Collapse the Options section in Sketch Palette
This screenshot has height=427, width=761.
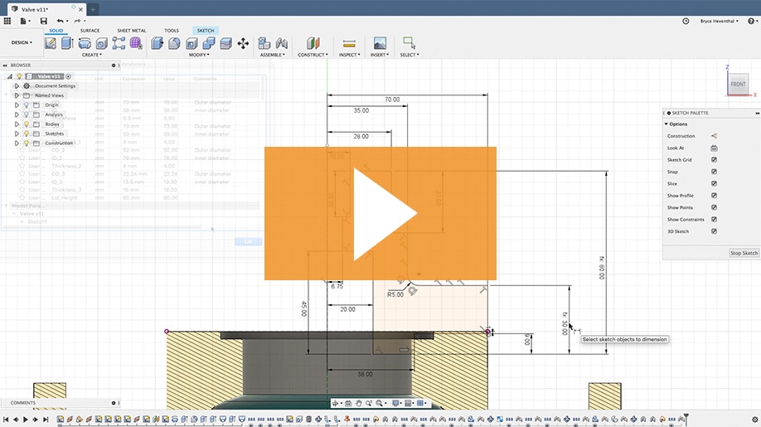[666, 124]
